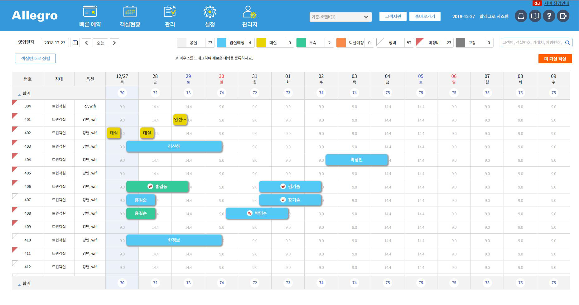Image resolution: width=579 pixels, height=305 pixels.
Task: Click the logout icon in header
Action: click(563, 16)
